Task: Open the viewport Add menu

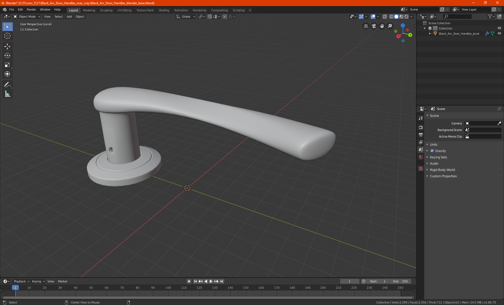Action: click(69, 17)
